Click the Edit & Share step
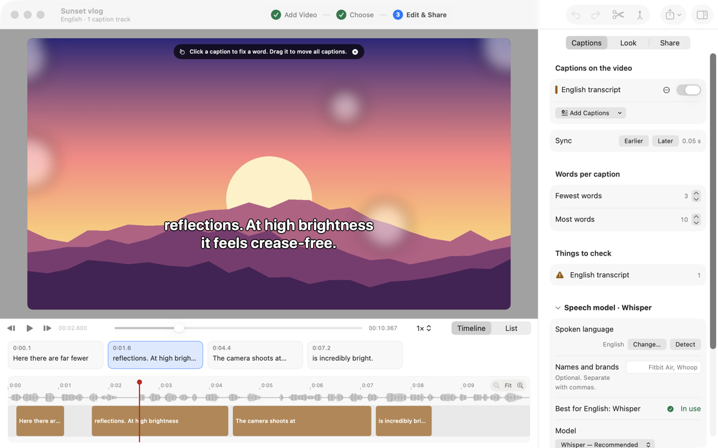 (x=420, y=15)
